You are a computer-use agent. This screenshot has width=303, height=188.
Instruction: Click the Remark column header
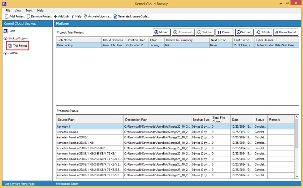[x=281, y=120]
